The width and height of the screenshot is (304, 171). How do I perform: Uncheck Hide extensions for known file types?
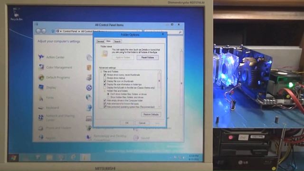[x=104, y=104]
